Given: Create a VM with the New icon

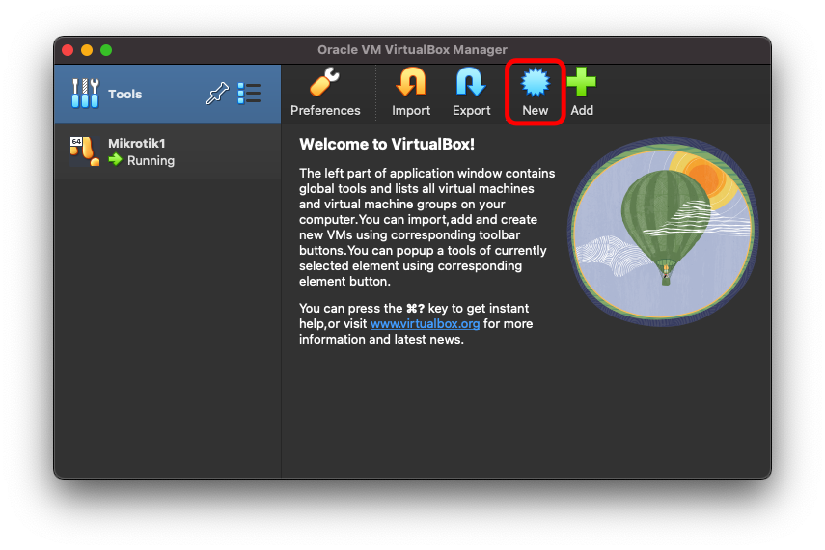Looking at the screenshot, I should [535, 85].
